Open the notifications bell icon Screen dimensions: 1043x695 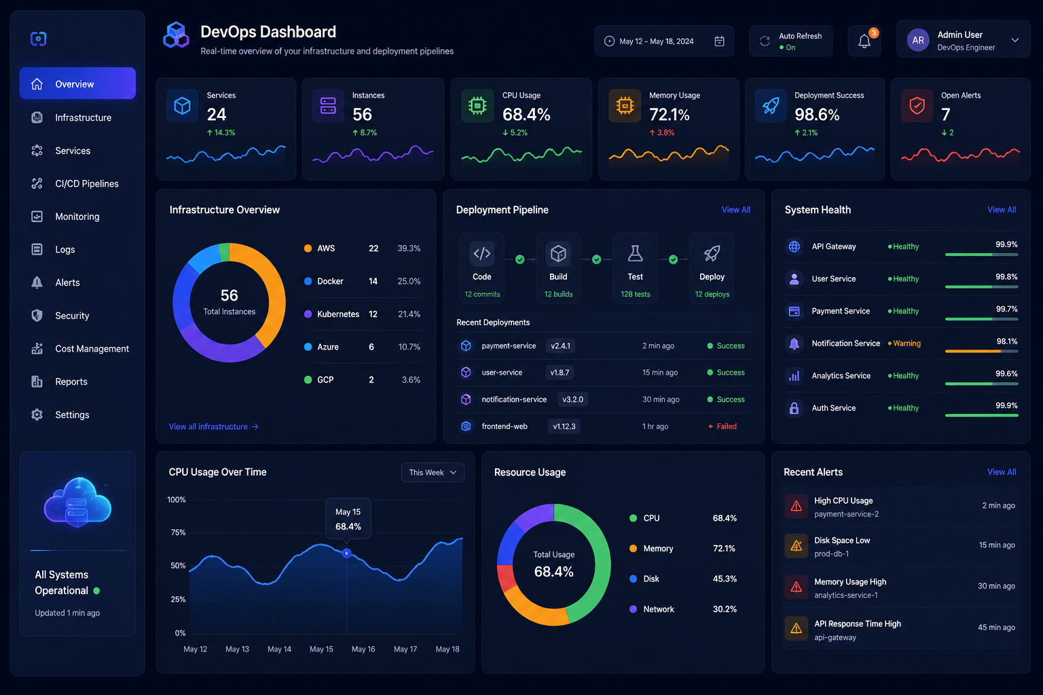point(864,41)
